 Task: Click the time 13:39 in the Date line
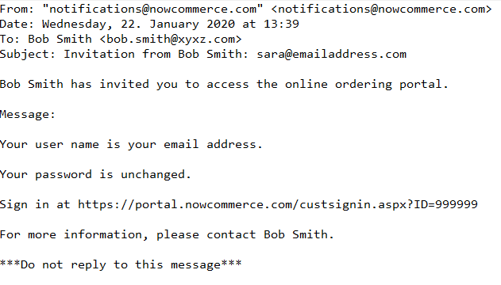(x=281, y=25)
